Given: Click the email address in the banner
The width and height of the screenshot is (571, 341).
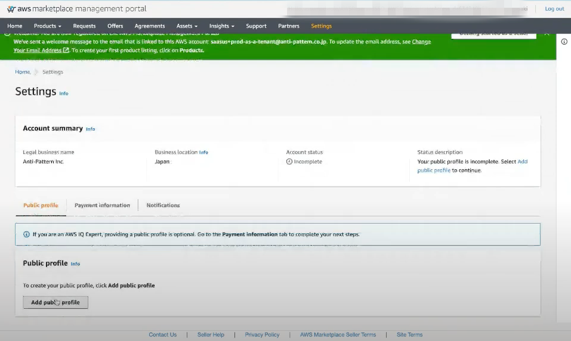Looking at the screenshot, I should click(268, 42).
